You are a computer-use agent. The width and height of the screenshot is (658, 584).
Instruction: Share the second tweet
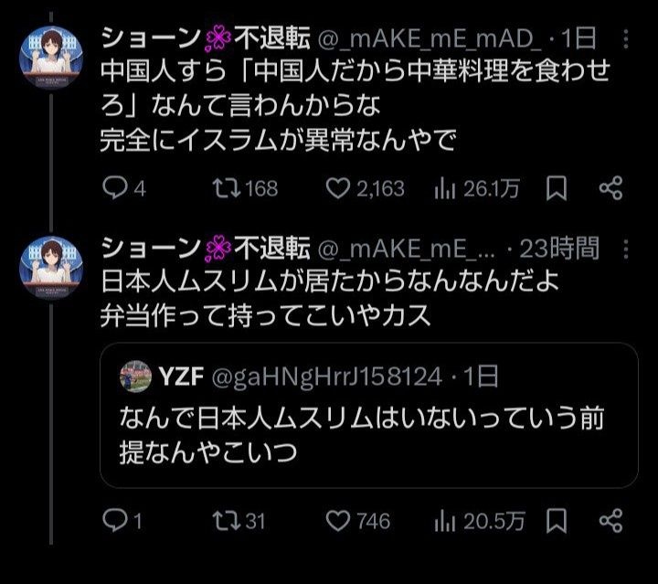[610, 521]
